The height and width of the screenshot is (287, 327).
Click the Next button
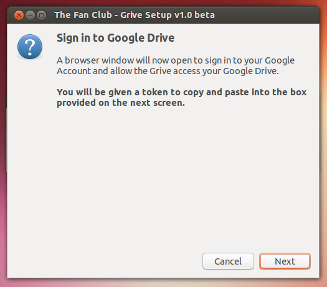click(285, 261)
